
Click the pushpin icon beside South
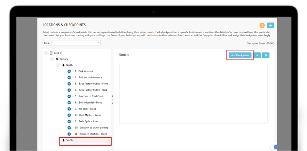(63, 140)
